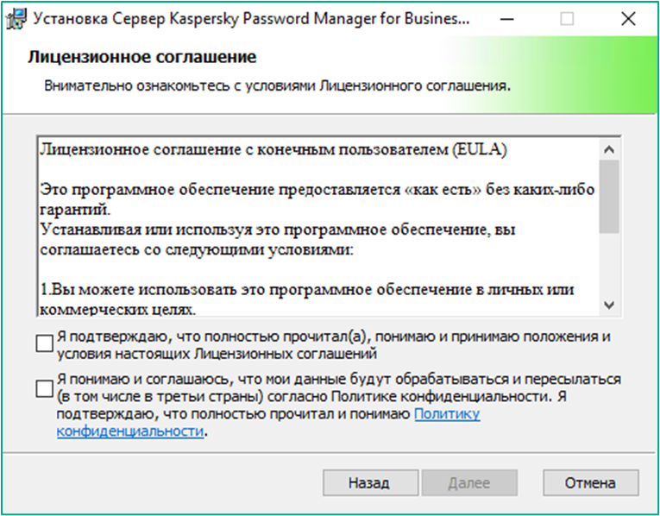
Task: Click the EULA scroll down arrow
Action: 609,305
